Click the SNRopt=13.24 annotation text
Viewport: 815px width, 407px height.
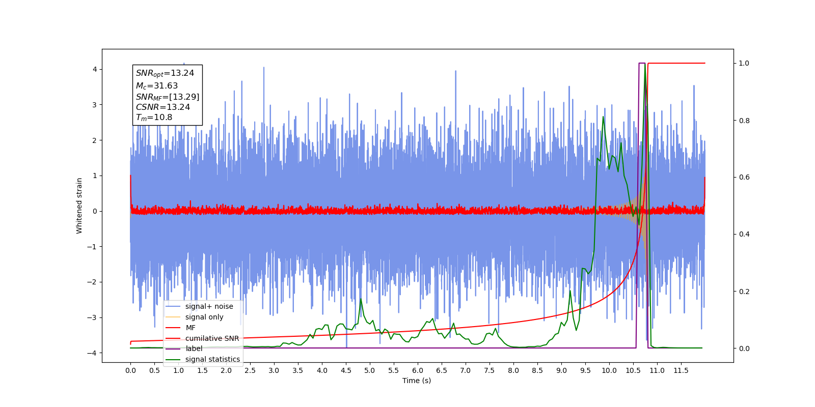(x=165, y=73)
